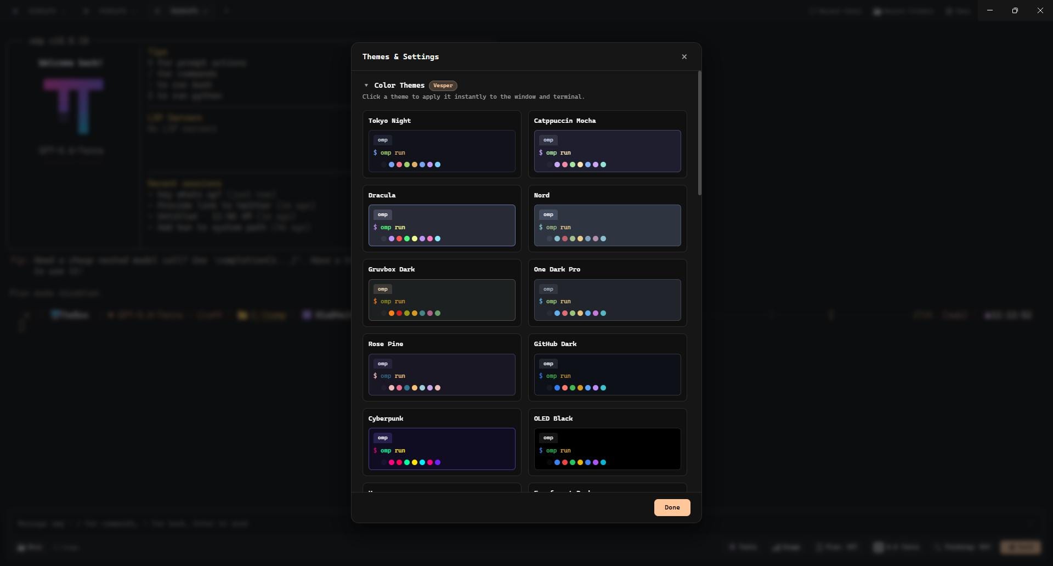Click the Themes & Settings dialog title
This screenshot has height=566, width=1053.
click(400, 56)
